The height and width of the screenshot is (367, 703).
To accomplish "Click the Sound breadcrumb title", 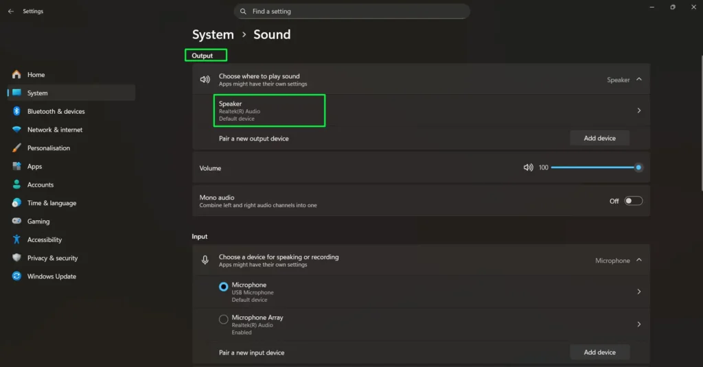I will point(272,34).
